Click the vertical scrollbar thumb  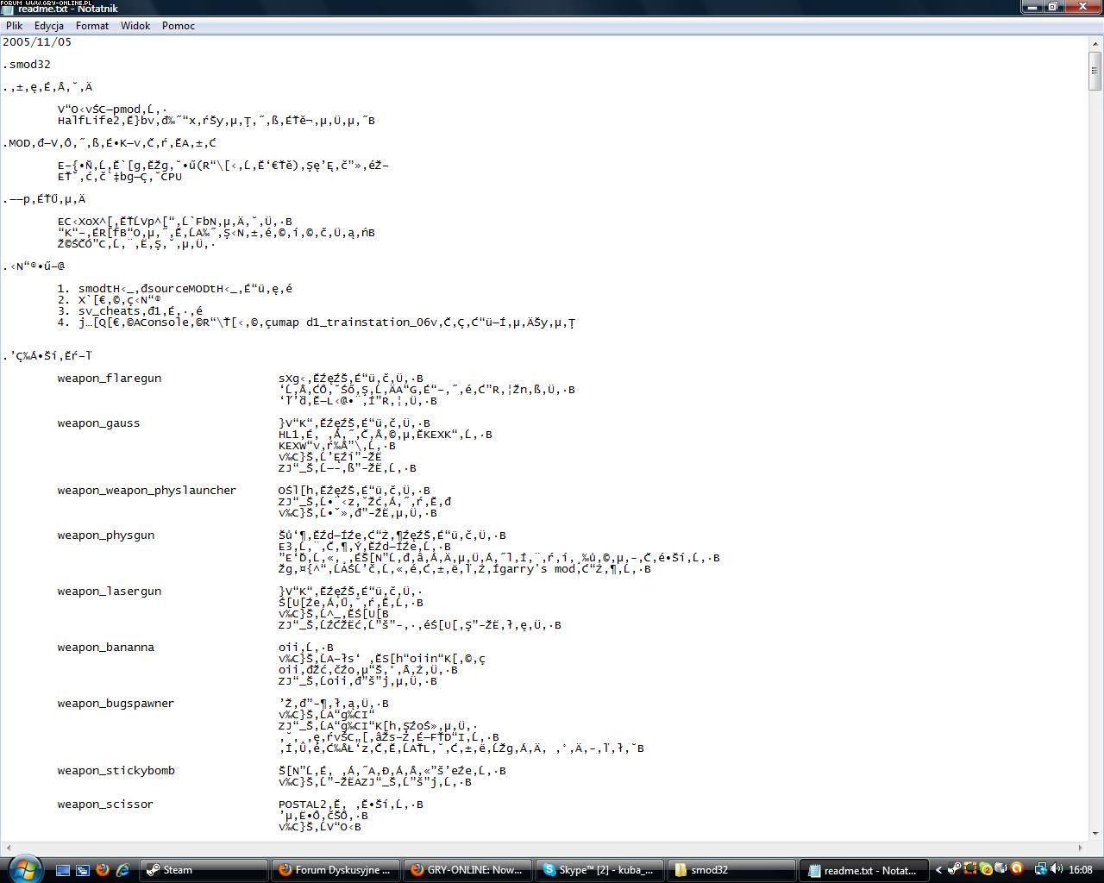(x=1095, y=72)
